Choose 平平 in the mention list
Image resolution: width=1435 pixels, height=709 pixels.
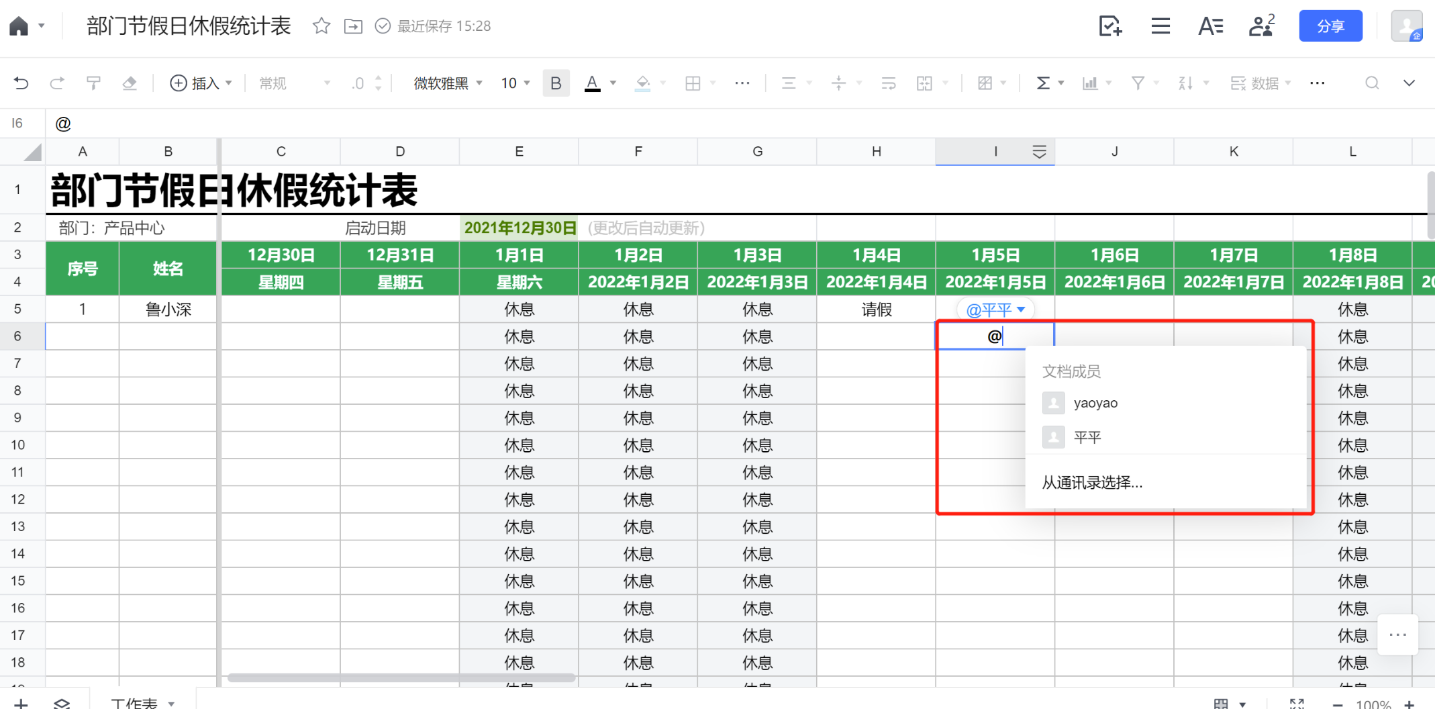coord(1087,438)
